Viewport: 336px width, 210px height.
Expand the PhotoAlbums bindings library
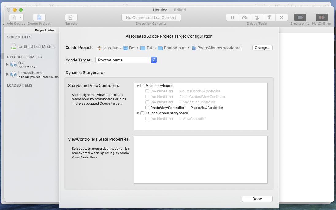[x=7, y=74]
